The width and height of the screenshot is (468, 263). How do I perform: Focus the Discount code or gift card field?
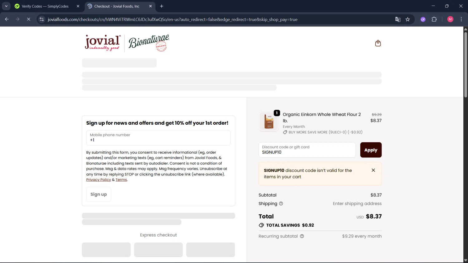307,150
